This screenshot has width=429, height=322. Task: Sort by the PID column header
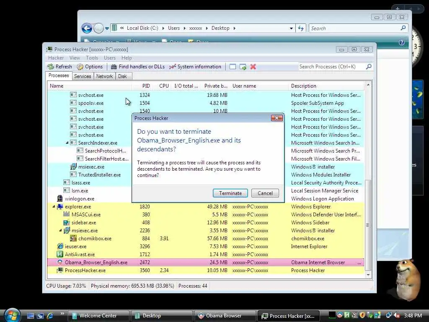tap(141, 86)
